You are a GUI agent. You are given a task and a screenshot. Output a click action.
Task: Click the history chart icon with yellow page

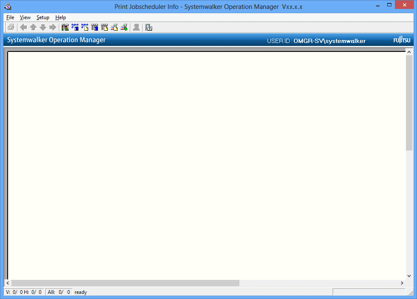(x=114, y=27)
